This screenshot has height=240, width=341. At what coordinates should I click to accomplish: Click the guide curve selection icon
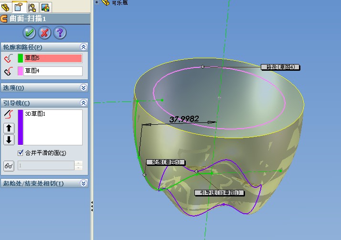9,114
